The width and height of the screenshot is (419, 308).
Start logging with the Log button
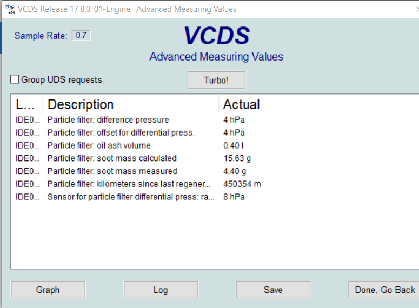click(161, 290)
